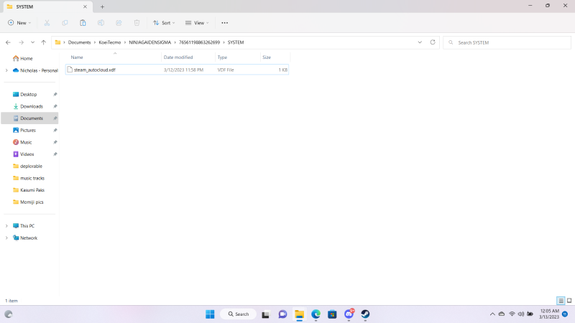Refresh the SYSTEM folder view

tap(433, 42)
